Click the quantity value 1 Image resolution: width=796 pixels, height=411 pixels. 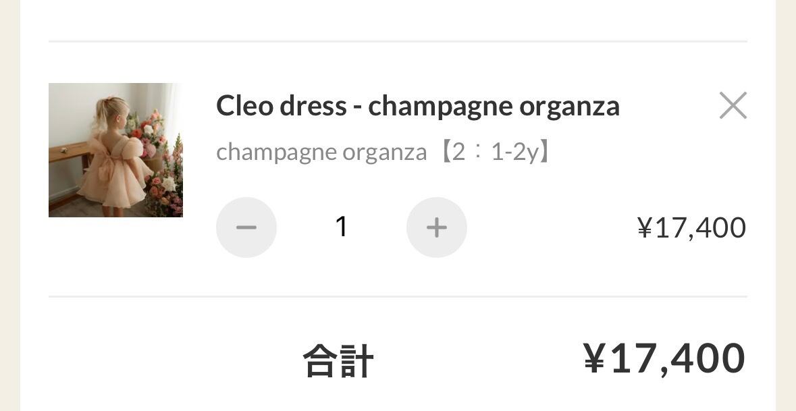click(342, 227)
